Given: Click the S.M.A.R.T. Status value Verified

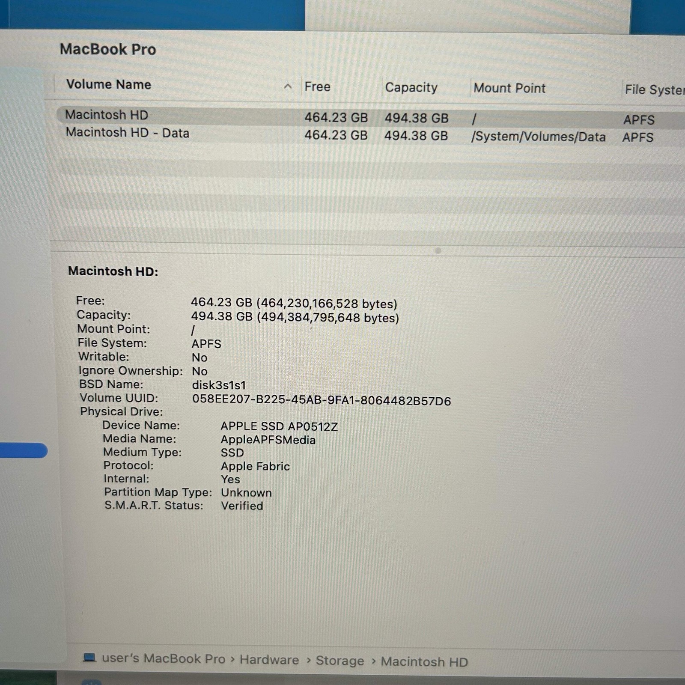Looking at the screenshot, I should 242,506.
